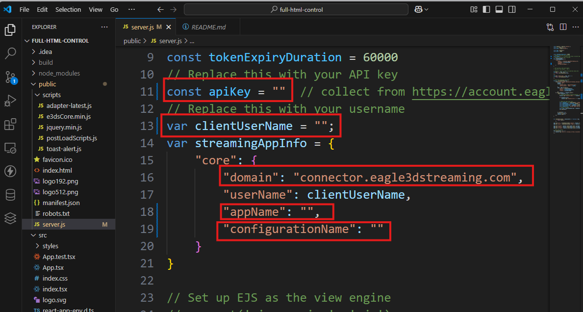Viewport: 583px width, 312px height.
Task: Open index.tsx file
Action: tap(69, 289)
